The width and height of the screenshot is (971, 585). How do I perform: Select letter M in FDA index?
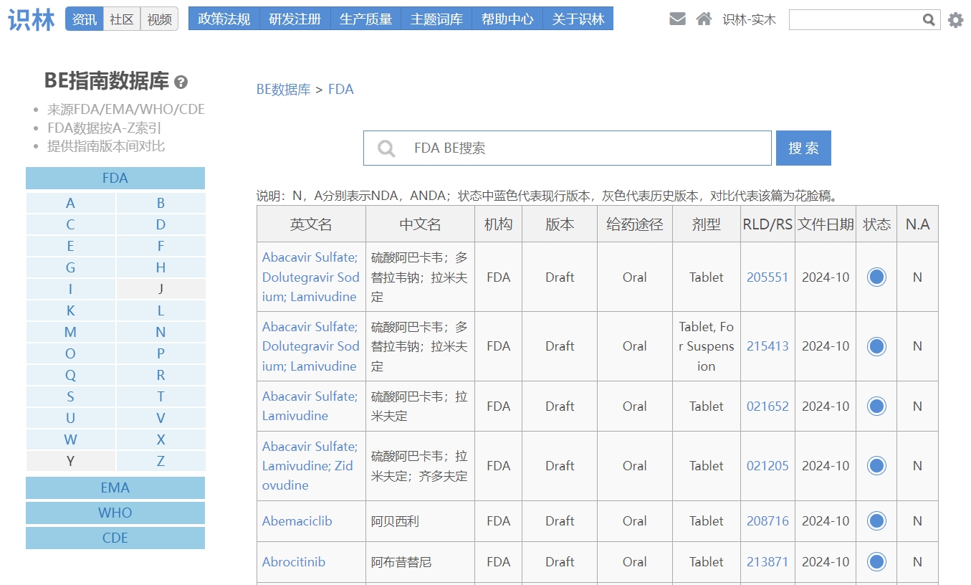click(x=70, y=333)
